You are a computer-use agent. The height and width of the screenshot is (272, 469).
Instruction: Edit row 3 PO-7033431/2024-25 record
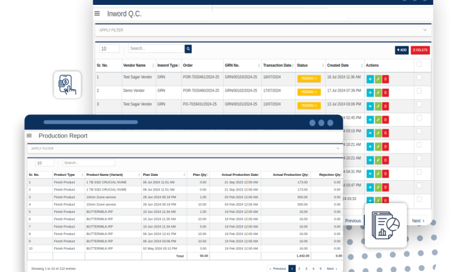click(x=378, y=106)
